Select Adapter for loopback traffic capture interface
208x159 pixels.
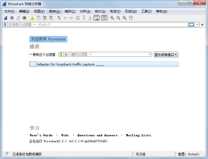tap(104, 64)
